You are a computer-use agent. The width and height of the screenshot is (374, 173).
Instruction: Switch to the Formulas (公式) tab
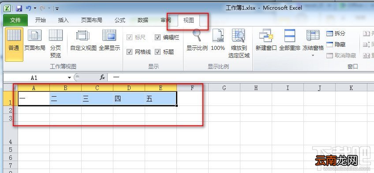[x=120, y=20]
